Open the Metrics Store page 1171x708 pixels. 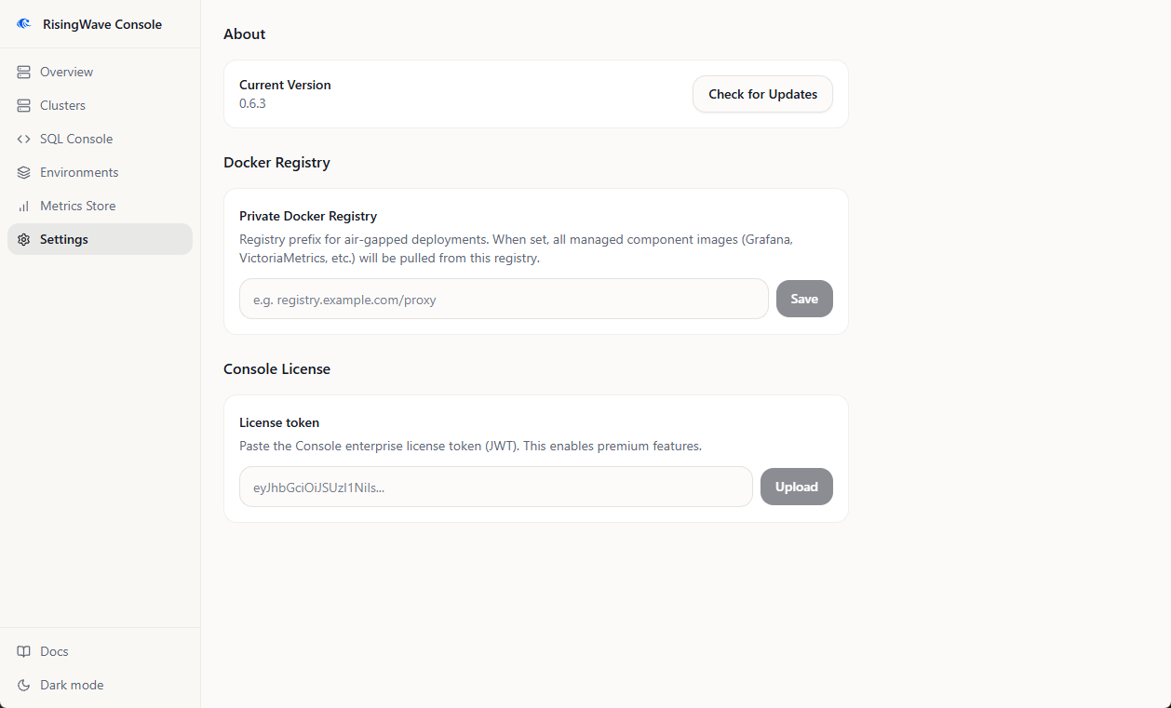(x=100, y=206)
